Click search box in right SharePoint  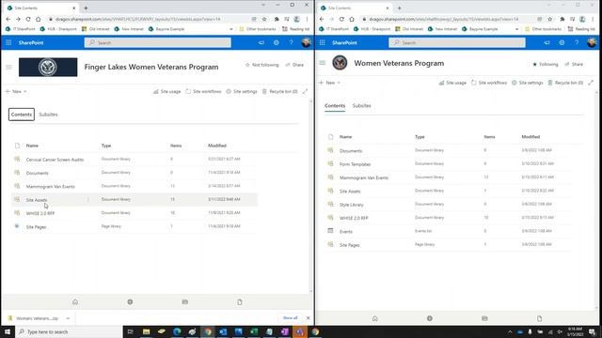click(x=457, y=42)
